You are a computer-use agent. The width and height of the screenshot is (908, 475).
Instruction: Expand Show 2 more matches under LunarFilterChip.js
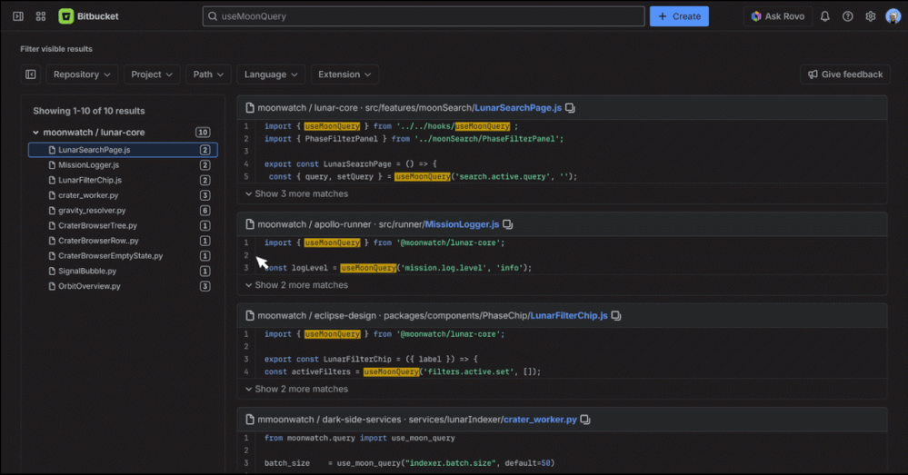point(296,389)
